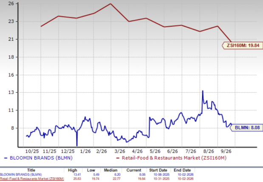Screen dimensions: 263x182
Task: Click the 21 y-axis label
Action: click(x=11, y=39)
